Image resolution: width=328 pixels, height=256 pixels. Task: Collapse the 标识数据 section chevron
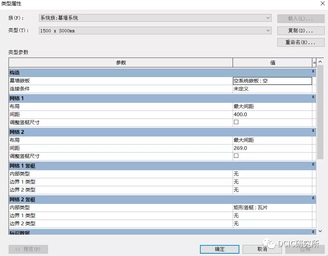click(x=313, y=232)
